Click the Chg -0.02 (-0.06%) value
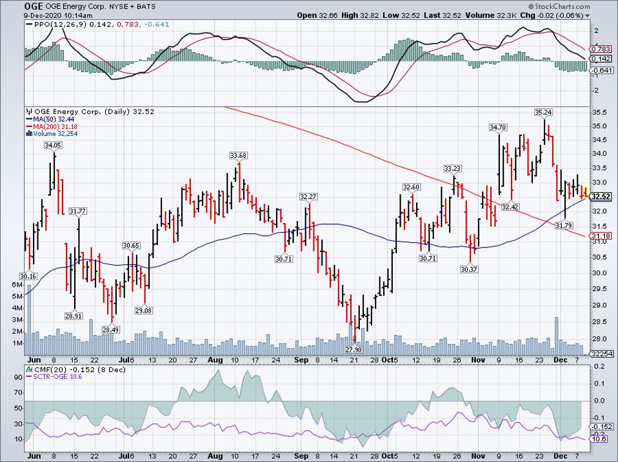This screenshot has width=618, height=462. pos(552,15)
